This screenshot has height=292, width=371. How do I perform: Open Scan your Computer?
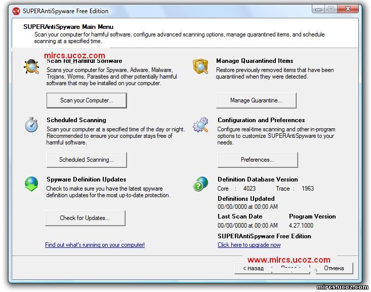87,100
